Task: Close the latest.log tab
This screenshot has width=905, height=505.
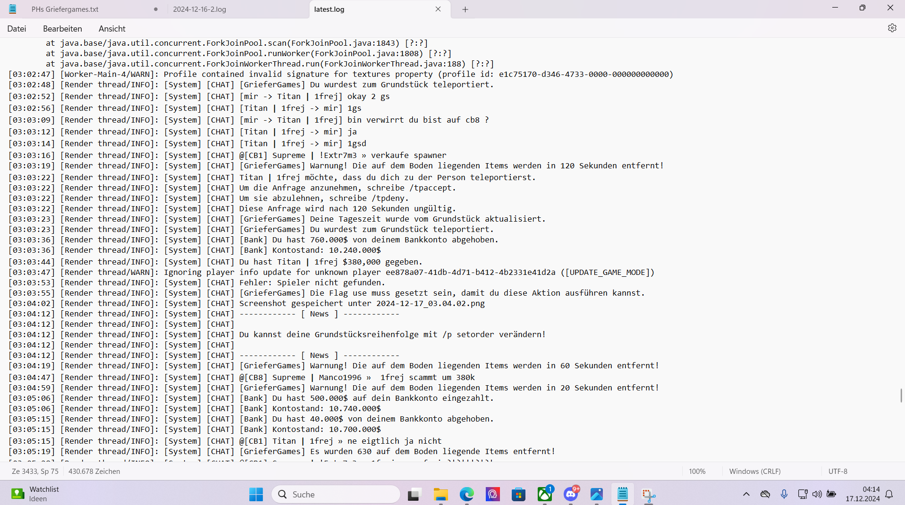Action: (x=438, y=9)
